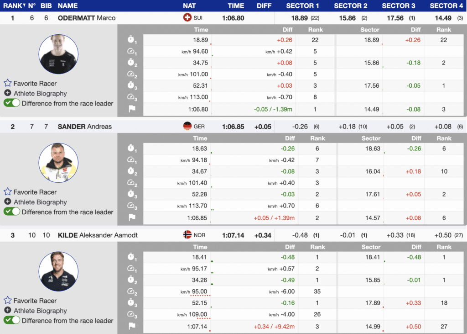Toggle race leader difference for Sander
Image resolution: width=467 pixels, height=334 pixels.
click(x=12, y=212)
